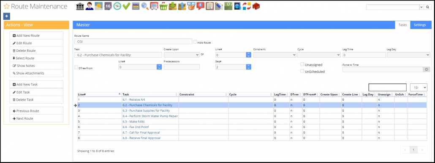Click the DTree From Line# spinner arrows
The height and width of the screenshot is (163, 435).
coord(159,67)
